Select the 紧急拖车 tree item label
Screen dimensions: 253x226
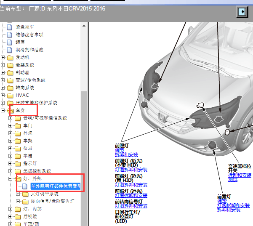coord(25,27)
